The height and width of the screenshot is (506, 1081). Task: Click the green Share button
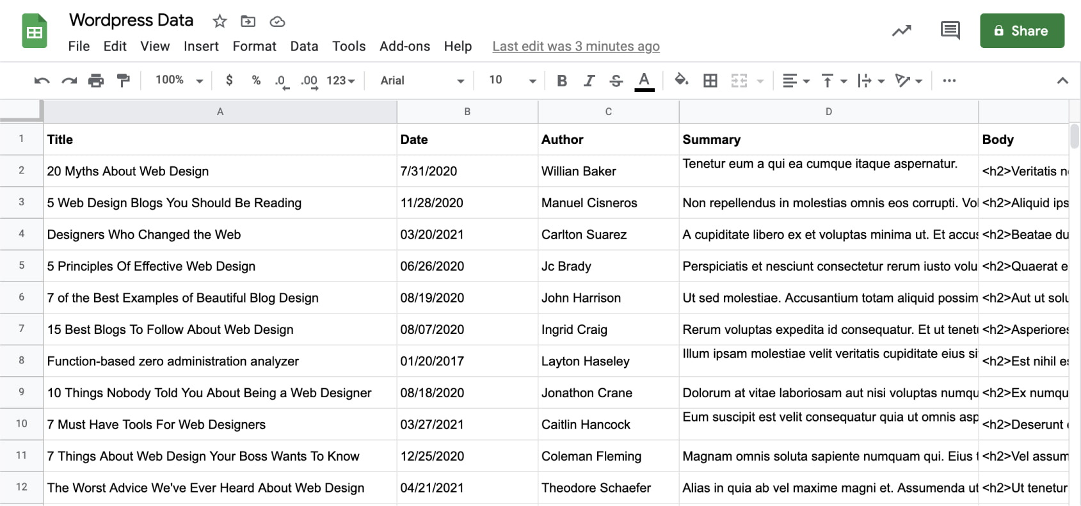coord(1022,31)
